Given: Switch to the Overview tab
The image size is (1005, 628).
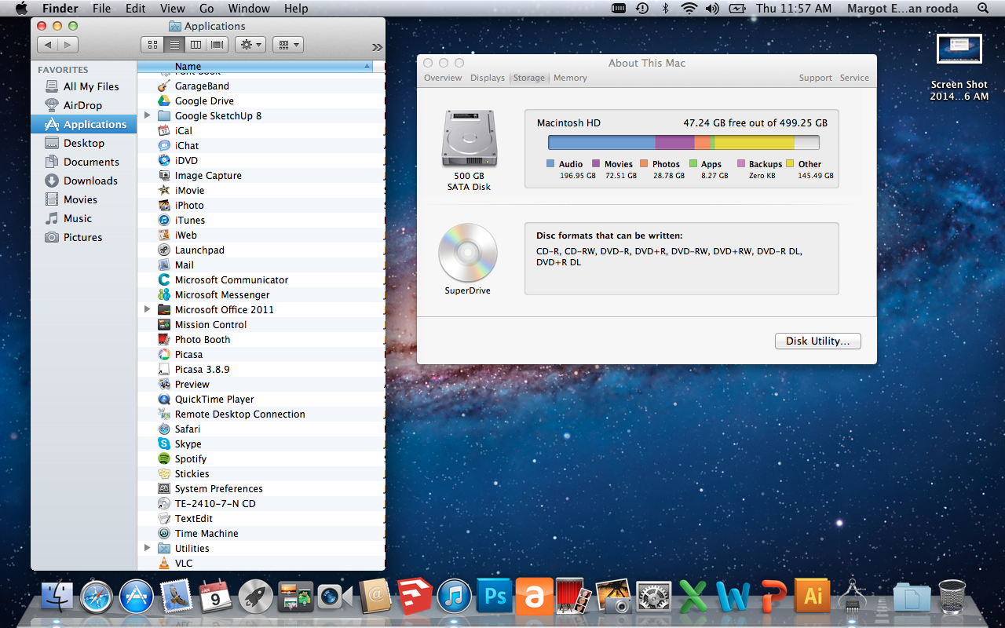Looking at the screenshot, I should (443, 78).
